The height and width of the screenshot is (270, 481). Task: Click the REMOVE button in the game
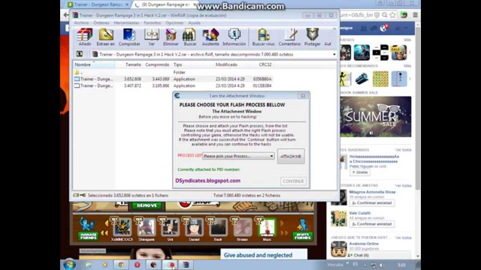147,205
